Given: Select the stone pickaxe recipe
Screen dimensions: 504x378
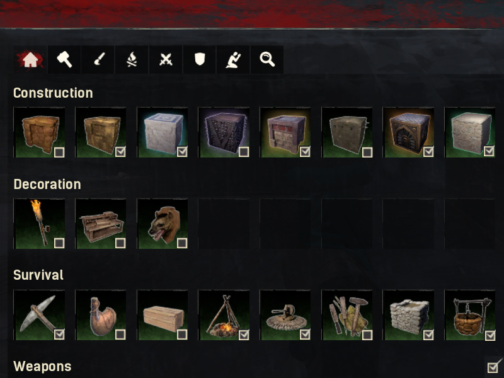Looking at the screenshot, I should pyautogui.click(x=39, y=315).
